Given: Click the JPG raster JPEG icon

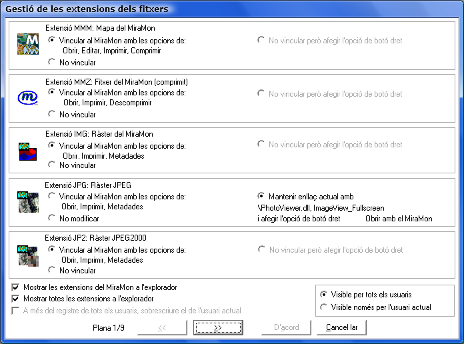Looking at the screenshot, I should coord(28,202).
